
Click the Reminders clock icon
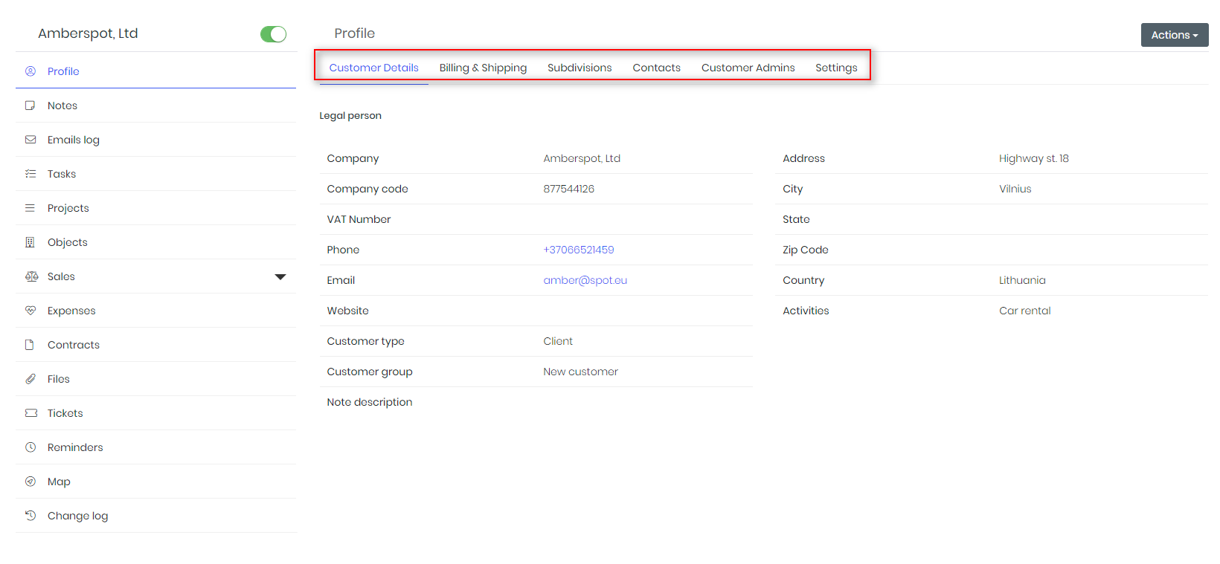click(x=30, y=447)
